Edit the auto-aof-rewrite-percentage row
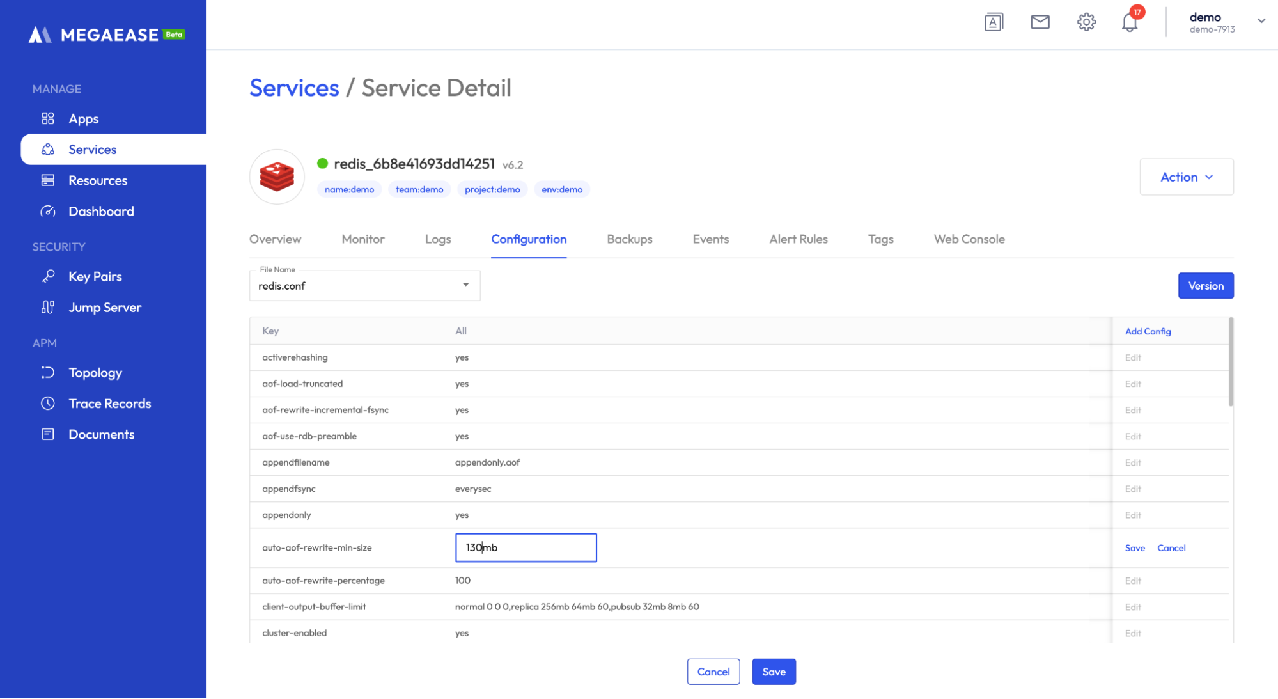 pos(1133,581)
